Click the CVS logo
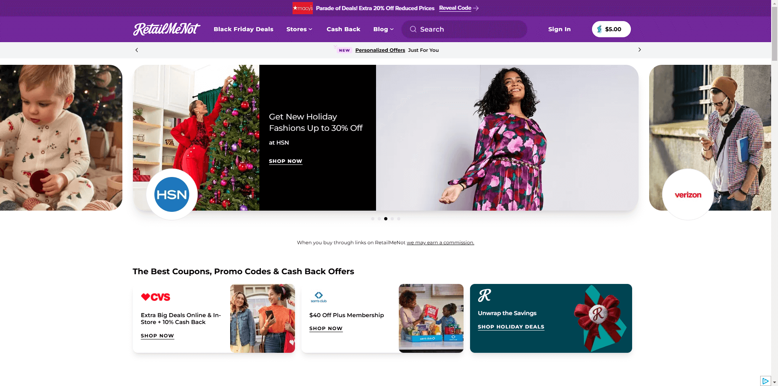778x386 pixels. click(x=156, y=297)
